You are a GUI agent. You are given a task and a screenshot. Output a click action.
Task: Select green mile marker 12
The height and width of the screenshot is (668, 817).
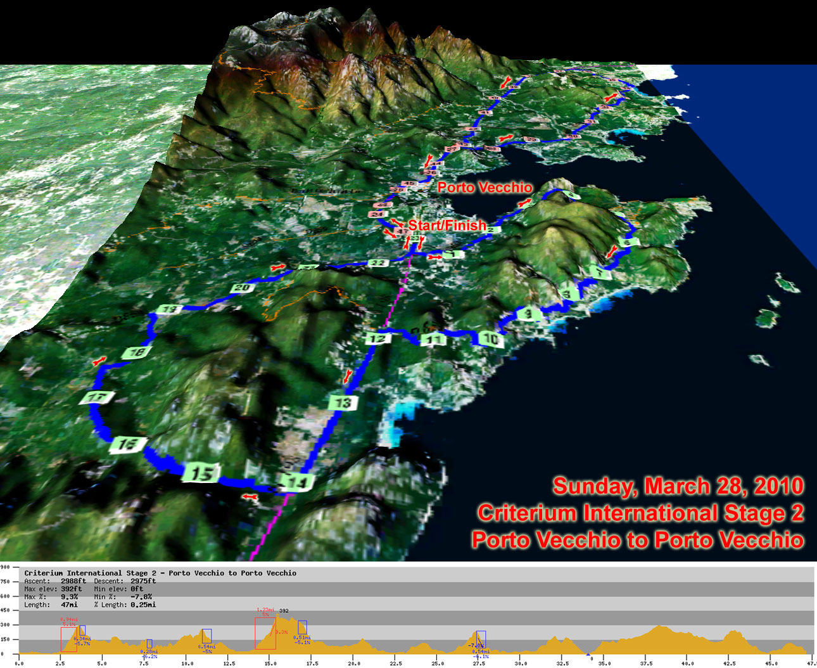tap(377, 338)
